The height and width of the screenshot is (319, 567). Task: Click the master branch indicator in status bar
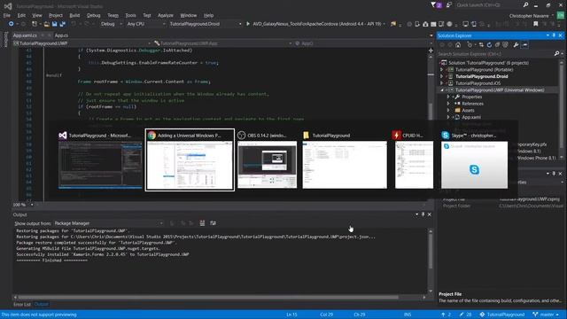coord(546,315)
